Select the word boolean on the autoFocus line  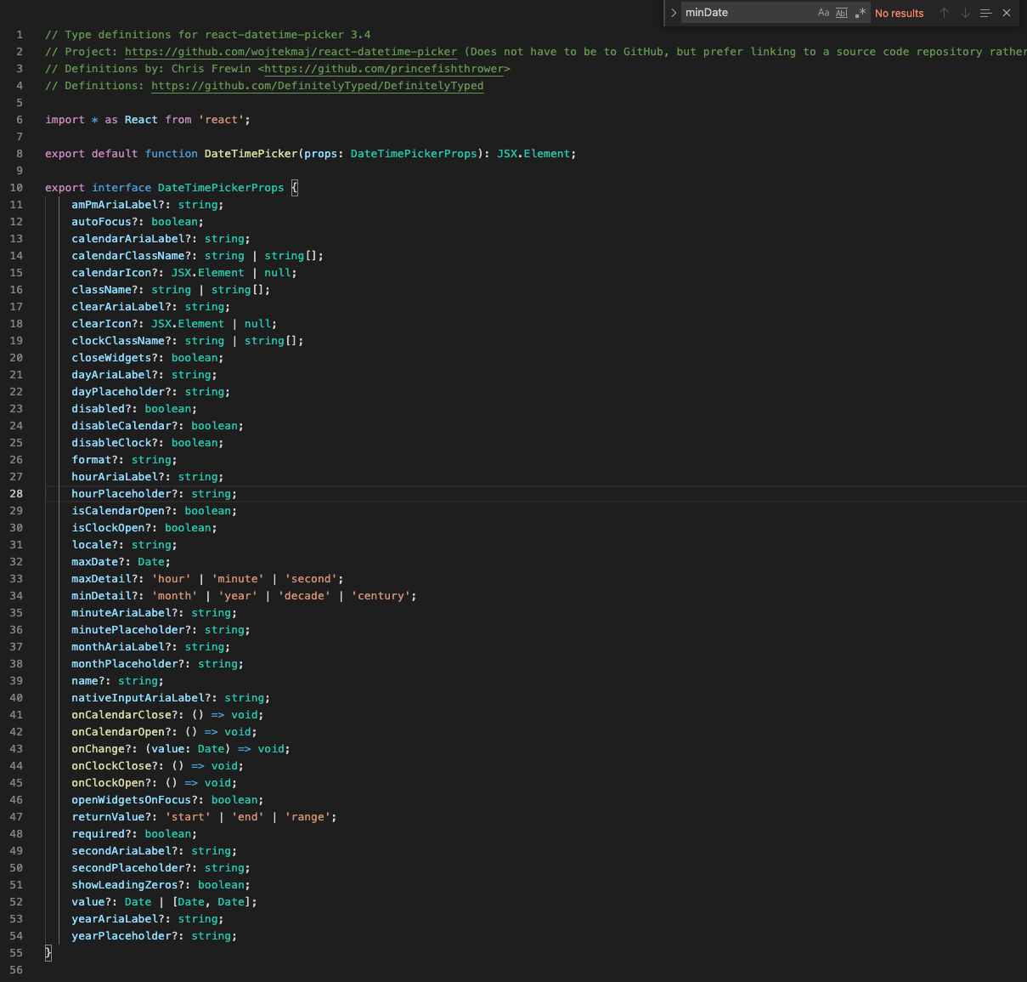(x=175, y=221)
